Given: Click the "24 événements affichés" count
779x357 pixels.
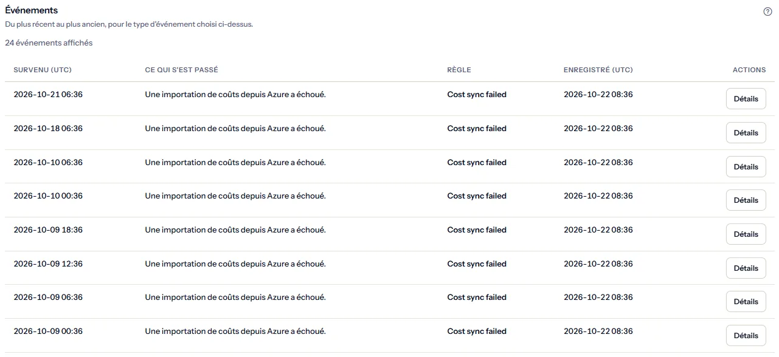Looking at the screenshot, I should [49, 43].
